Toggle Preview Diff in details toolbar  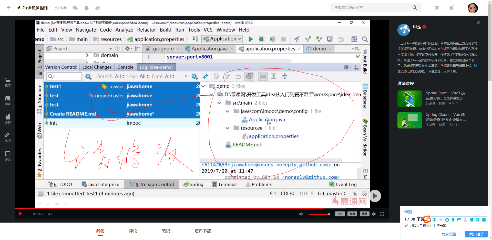[249, 76]
